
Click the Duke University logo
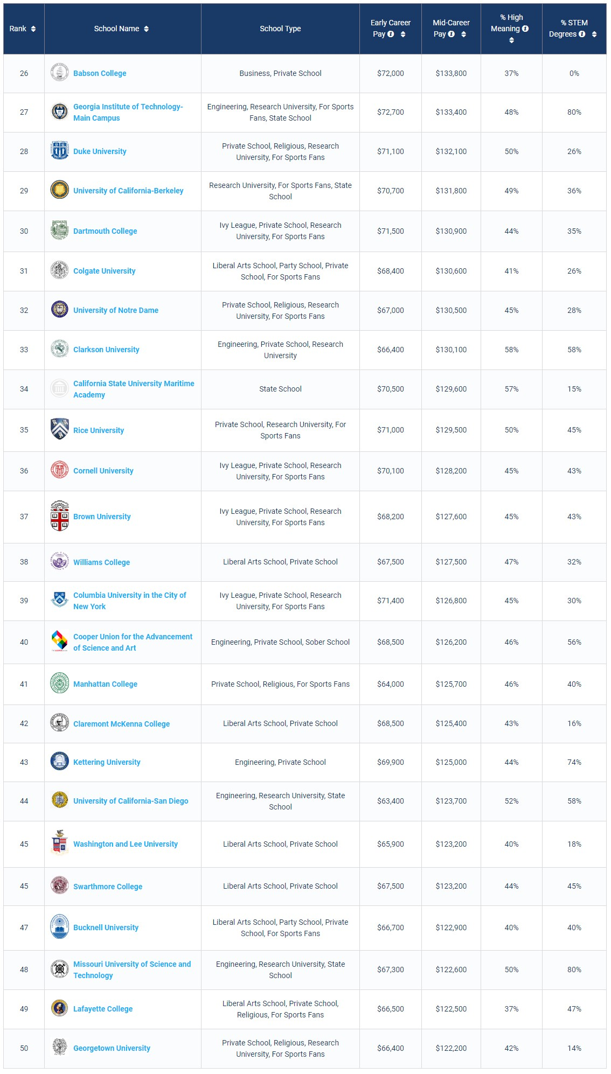coord(60,151)
